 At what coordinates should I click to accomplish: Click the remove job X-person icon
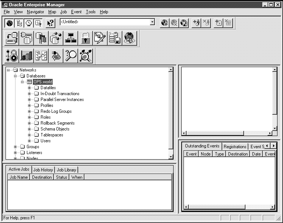tap(206, 23)
